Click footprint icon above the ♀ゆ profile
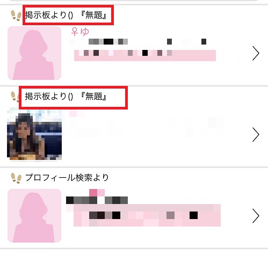This screenshot has height=255, width=268. coord(16,16)
